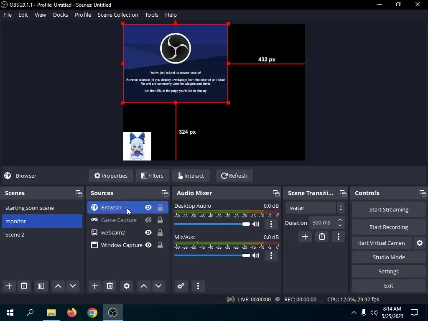Viewport: 428px width, 321px height.
Task: Mute Desktop Audio
Action: (256, 224)
